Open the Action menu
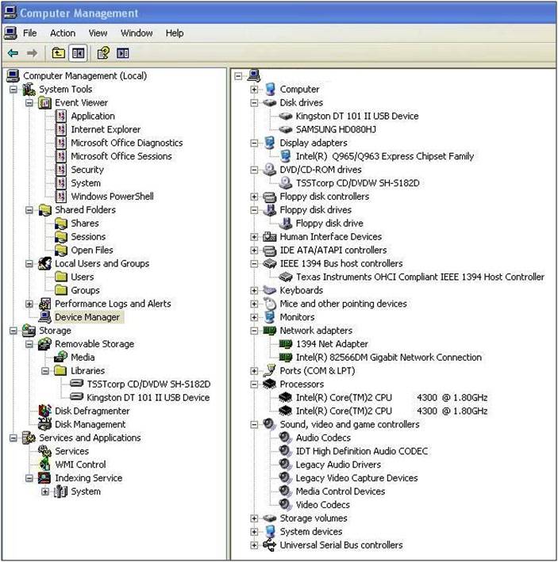 coord(63,33)
